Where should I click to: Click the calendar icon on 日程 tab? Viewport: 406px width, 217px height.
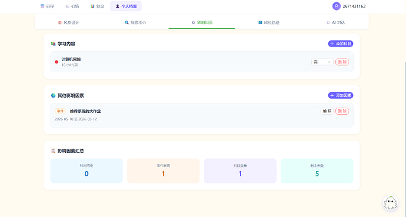(42, 6)
